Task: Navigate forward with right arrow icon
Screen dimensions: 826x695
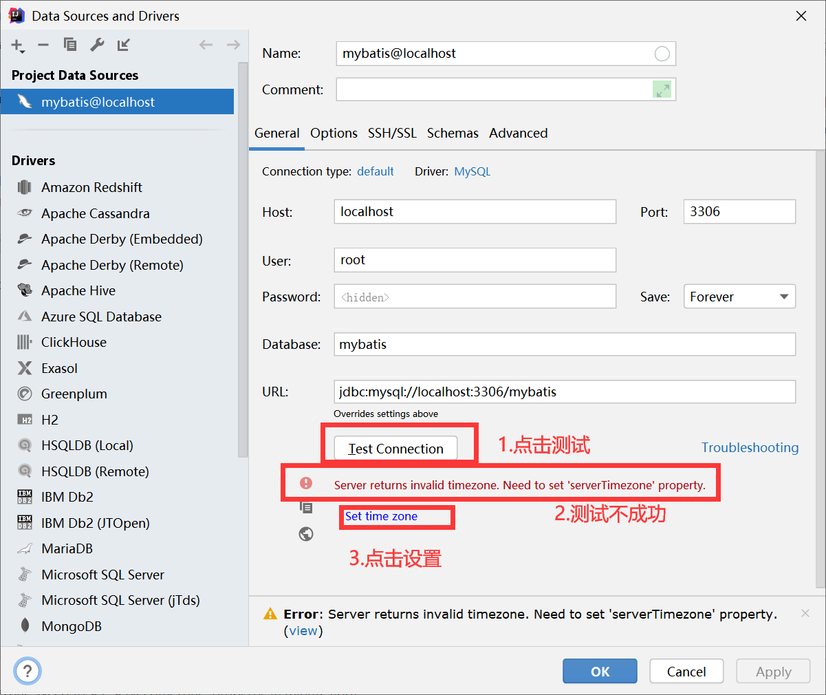Action: (x=233, y=45)
